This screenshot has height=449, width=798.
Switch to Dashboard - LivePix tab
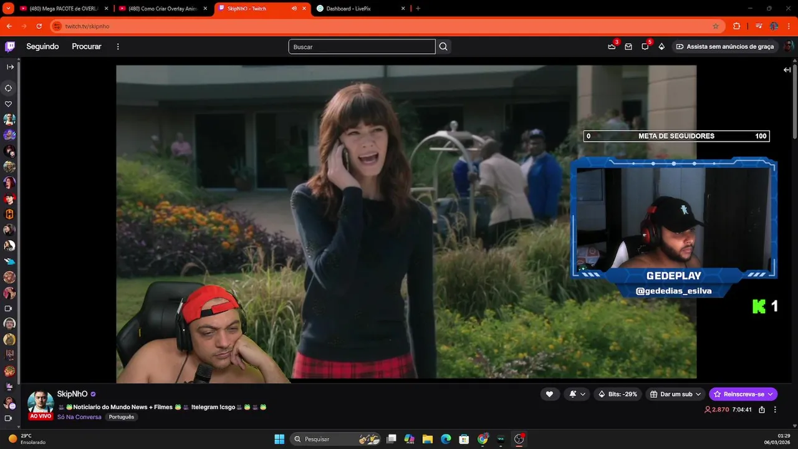click(x=360, y=9)
